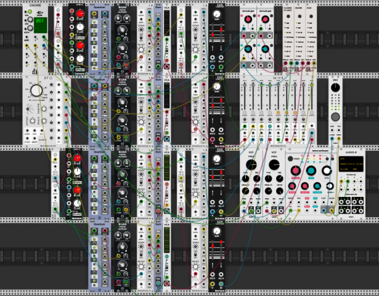379x296 pixels.
Task: Click the large VCF FREQ knob
Action: tap(251, 165)
